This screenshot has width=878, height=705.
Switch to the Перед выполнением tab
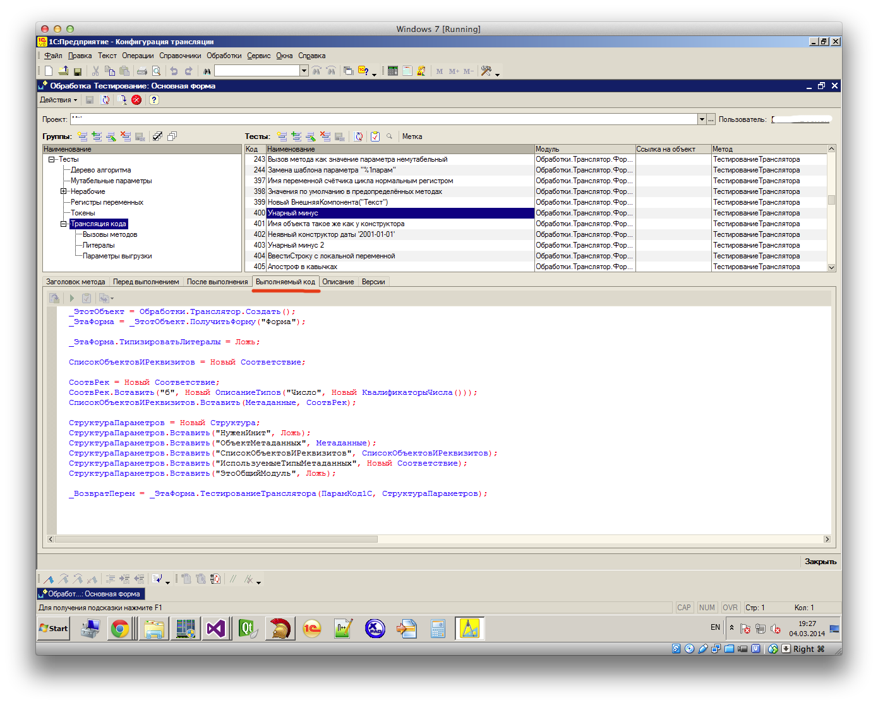tap(146, 282)
